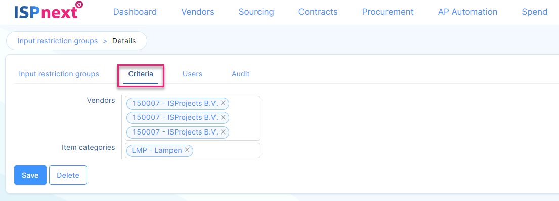The height and width of the screenshot is (201, 559).
Task: Remove third ISProjects B.V. vendor tag
Action: click(223, 132)
